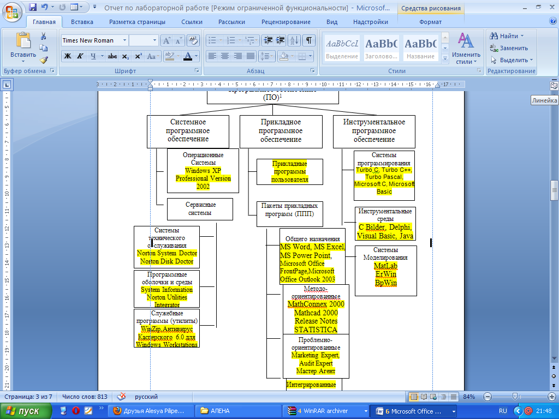
Task: Click the zoom slider handle
Action: tap(515, 397)
